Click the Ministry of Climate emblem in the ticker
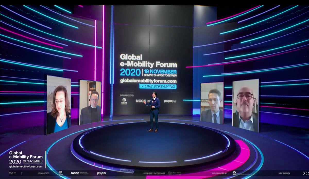The width and height of the screenshot is (309, 179). (170, 173)
